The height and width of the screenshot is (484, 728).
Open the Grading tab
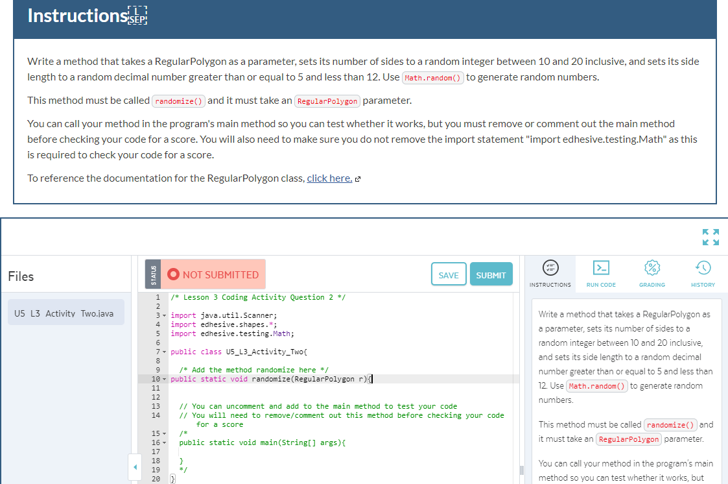652,274
